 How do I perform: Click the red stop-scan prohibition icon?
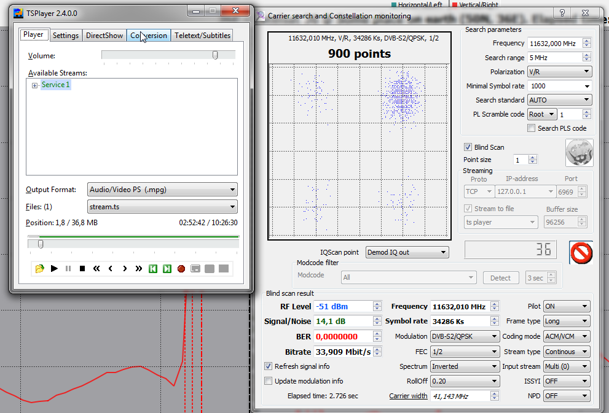(581, 253)
